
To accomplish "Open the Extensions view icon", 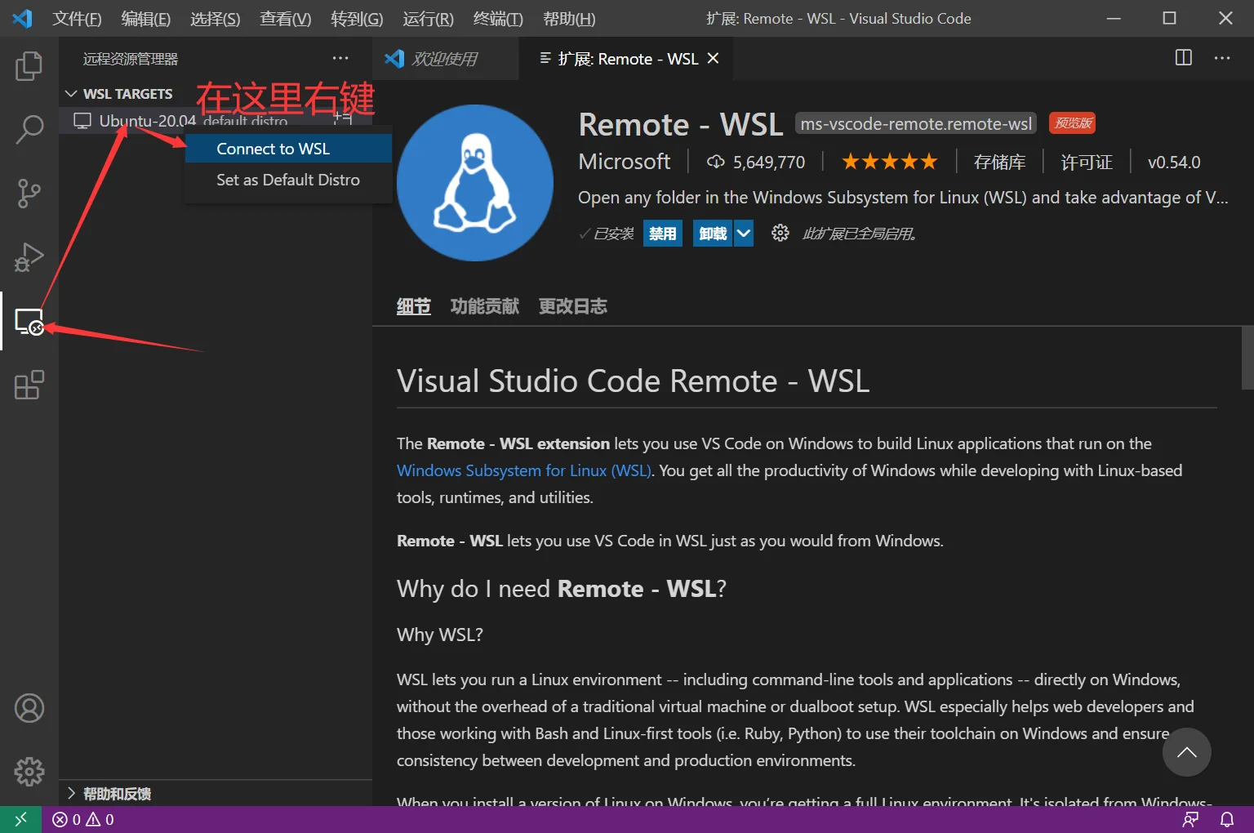I will pyautogui.click(x=29, y=385).
